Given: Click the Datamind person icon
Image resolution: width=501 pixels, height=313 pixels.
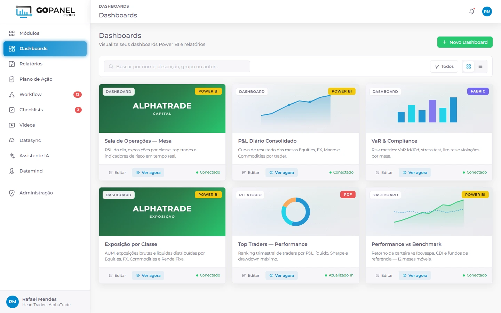Looking at the screenshot, I should click(12, 171).
